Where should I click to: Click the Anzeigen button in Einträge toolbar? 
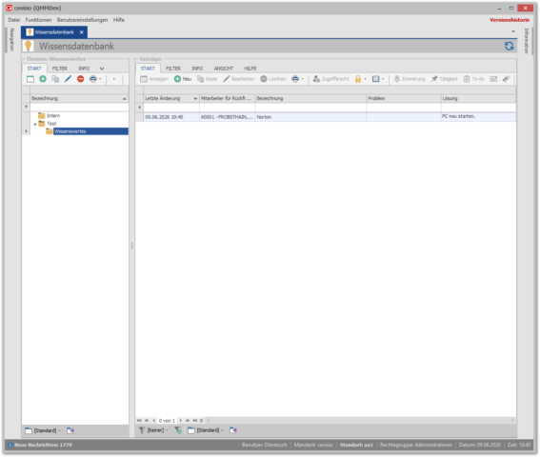tap(154, 79)
